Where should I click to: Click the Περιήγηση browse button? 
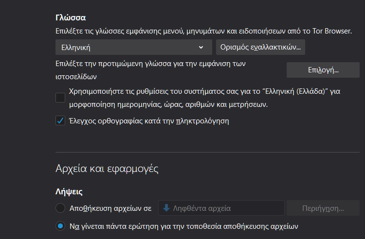pos(323,208)
